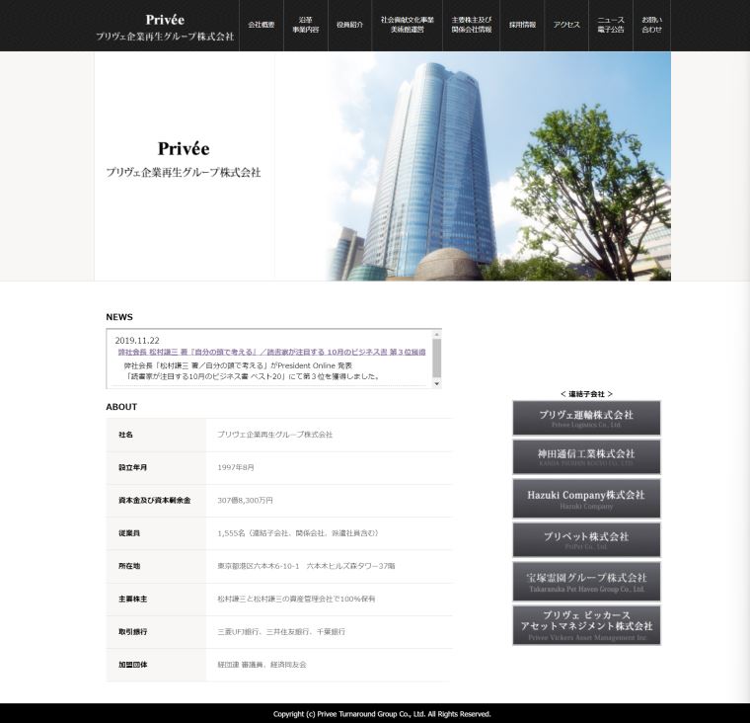Screen dimensions: 750x723
Task: Open プリヴェ運輸株式会社 banner
Action: coord(586,418)
